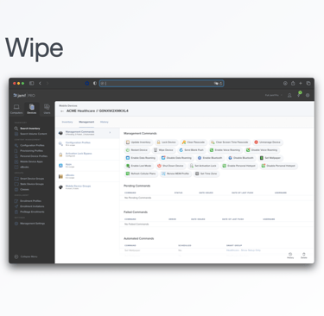This screenshot has width=324, height=316.
Task: Click Disable Data Roaming command
Action: pos(176,158)
